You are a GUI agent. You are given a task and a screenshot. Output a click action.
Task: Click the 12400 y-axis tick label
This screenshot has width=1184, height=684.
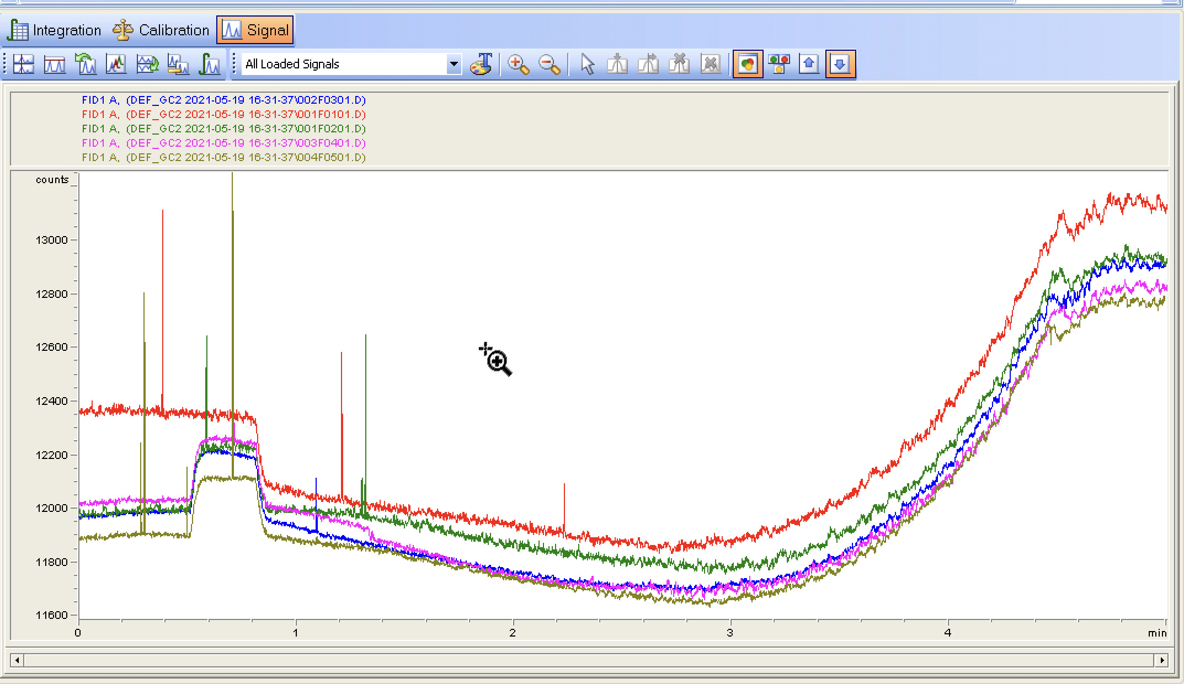(51, 401)
